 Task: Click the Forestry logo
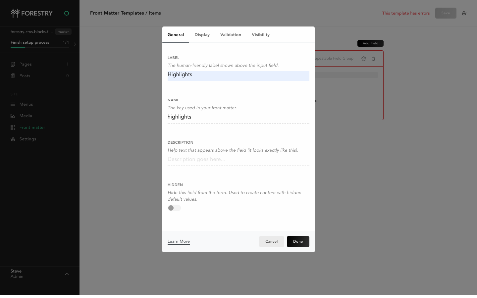pyautogui.click(x=31, y=13)
